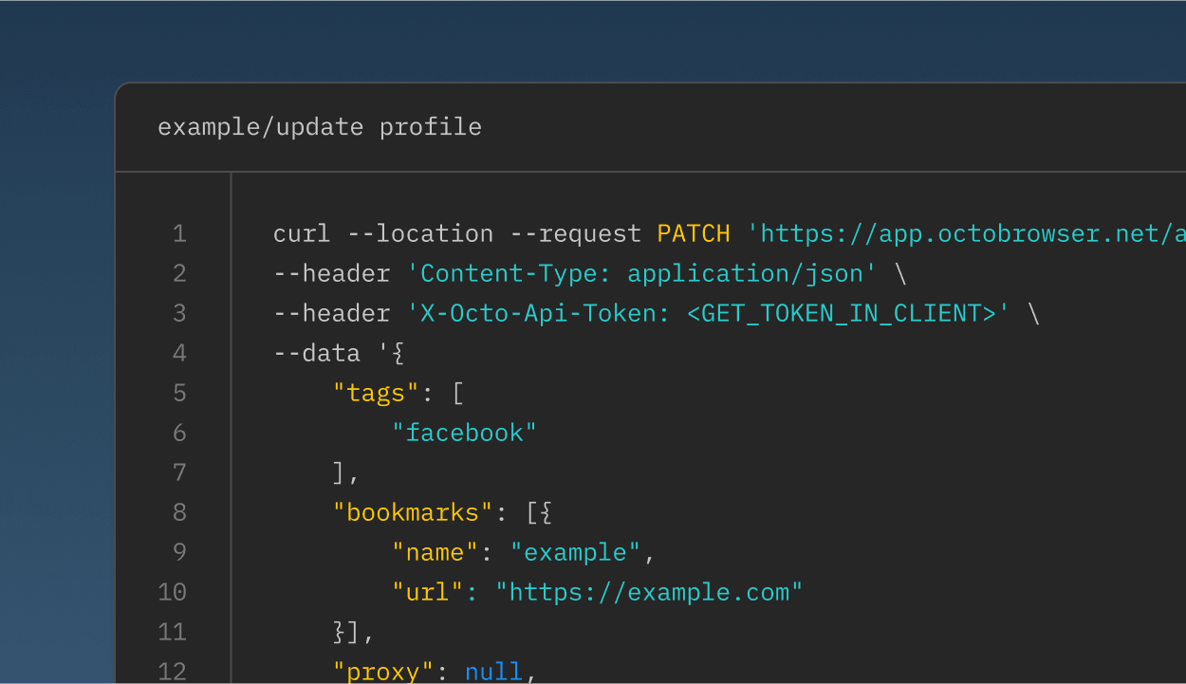Click the "name" key in bookmarks
This screenshot has height=684, width=1186.
click(435, 552)
